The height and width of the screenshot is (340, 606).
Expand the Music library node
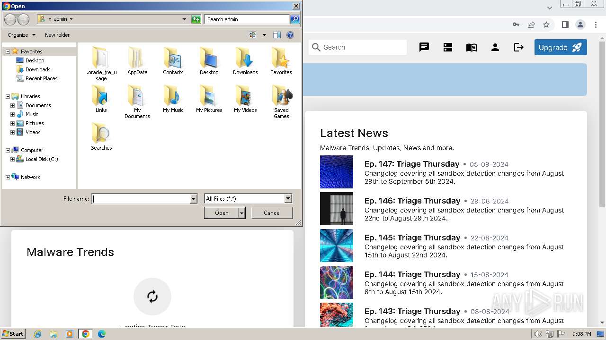click(12, 114)
